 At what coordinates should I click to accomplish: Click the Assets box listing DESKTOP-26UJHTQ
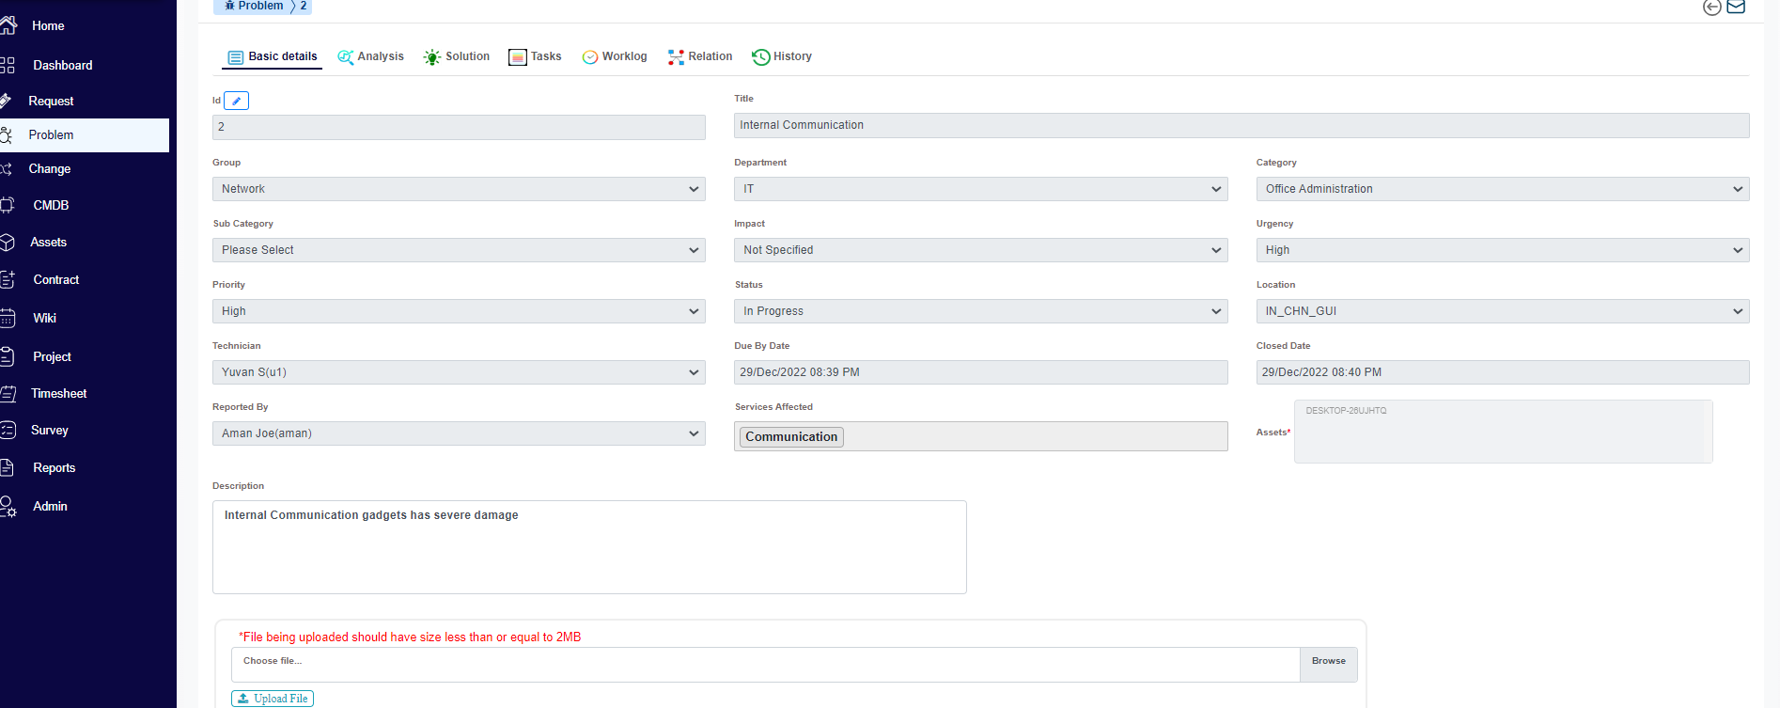(x=1503, y=432)
